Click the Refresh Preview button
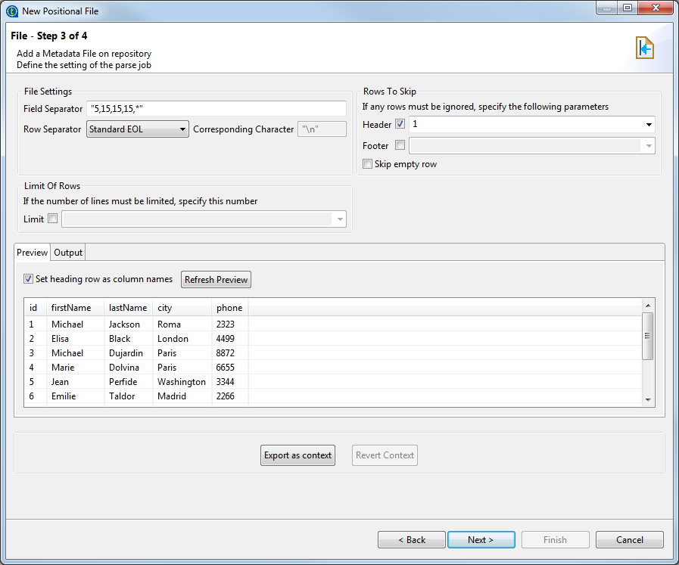The height and width of the screenshot is (565, 679). pyautogui.click(x=216, y=280)
